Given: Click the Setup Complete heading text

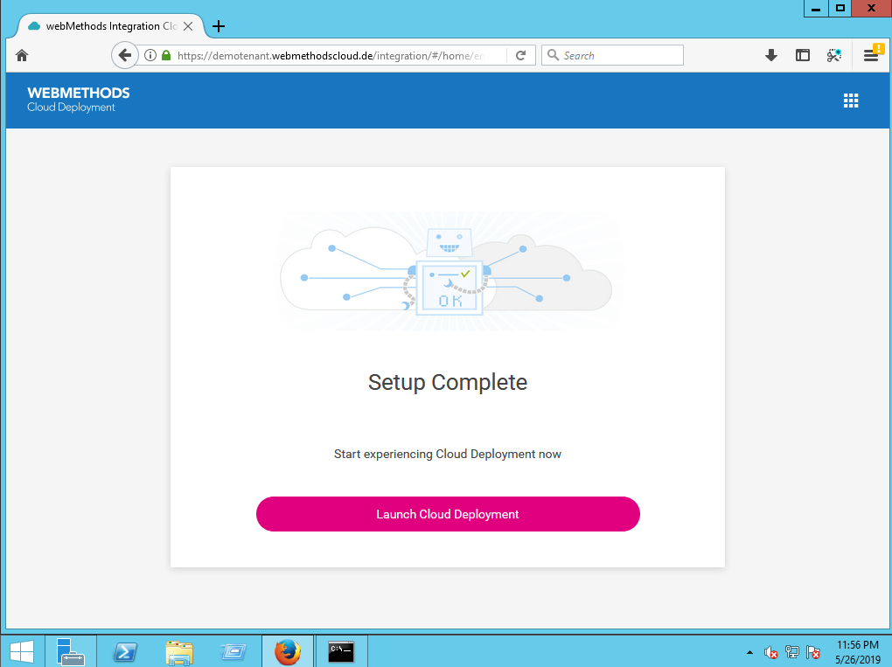Looking at the screenshot, I should tap(448, 382).
